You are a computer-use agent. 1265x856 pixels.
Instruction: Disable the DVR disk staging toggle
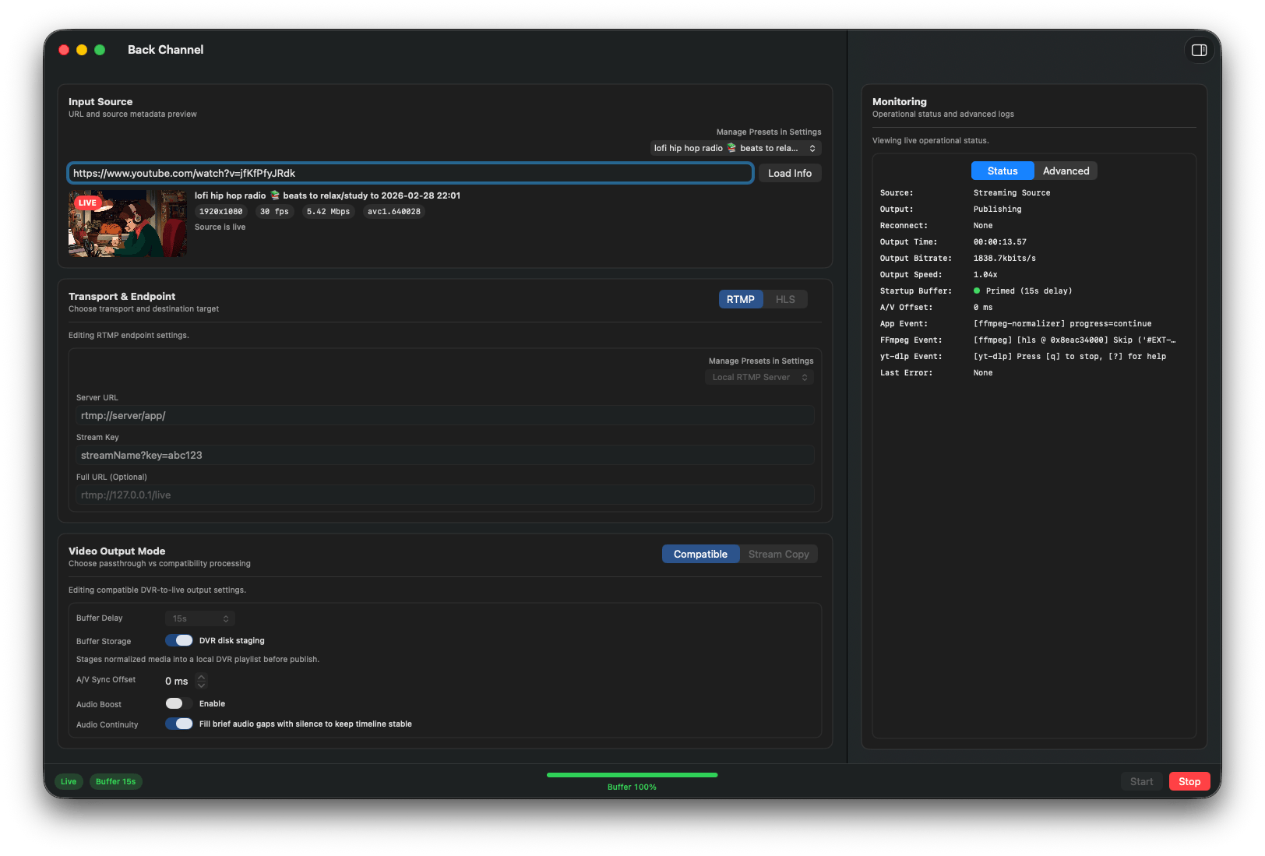(x=178, y=639)
